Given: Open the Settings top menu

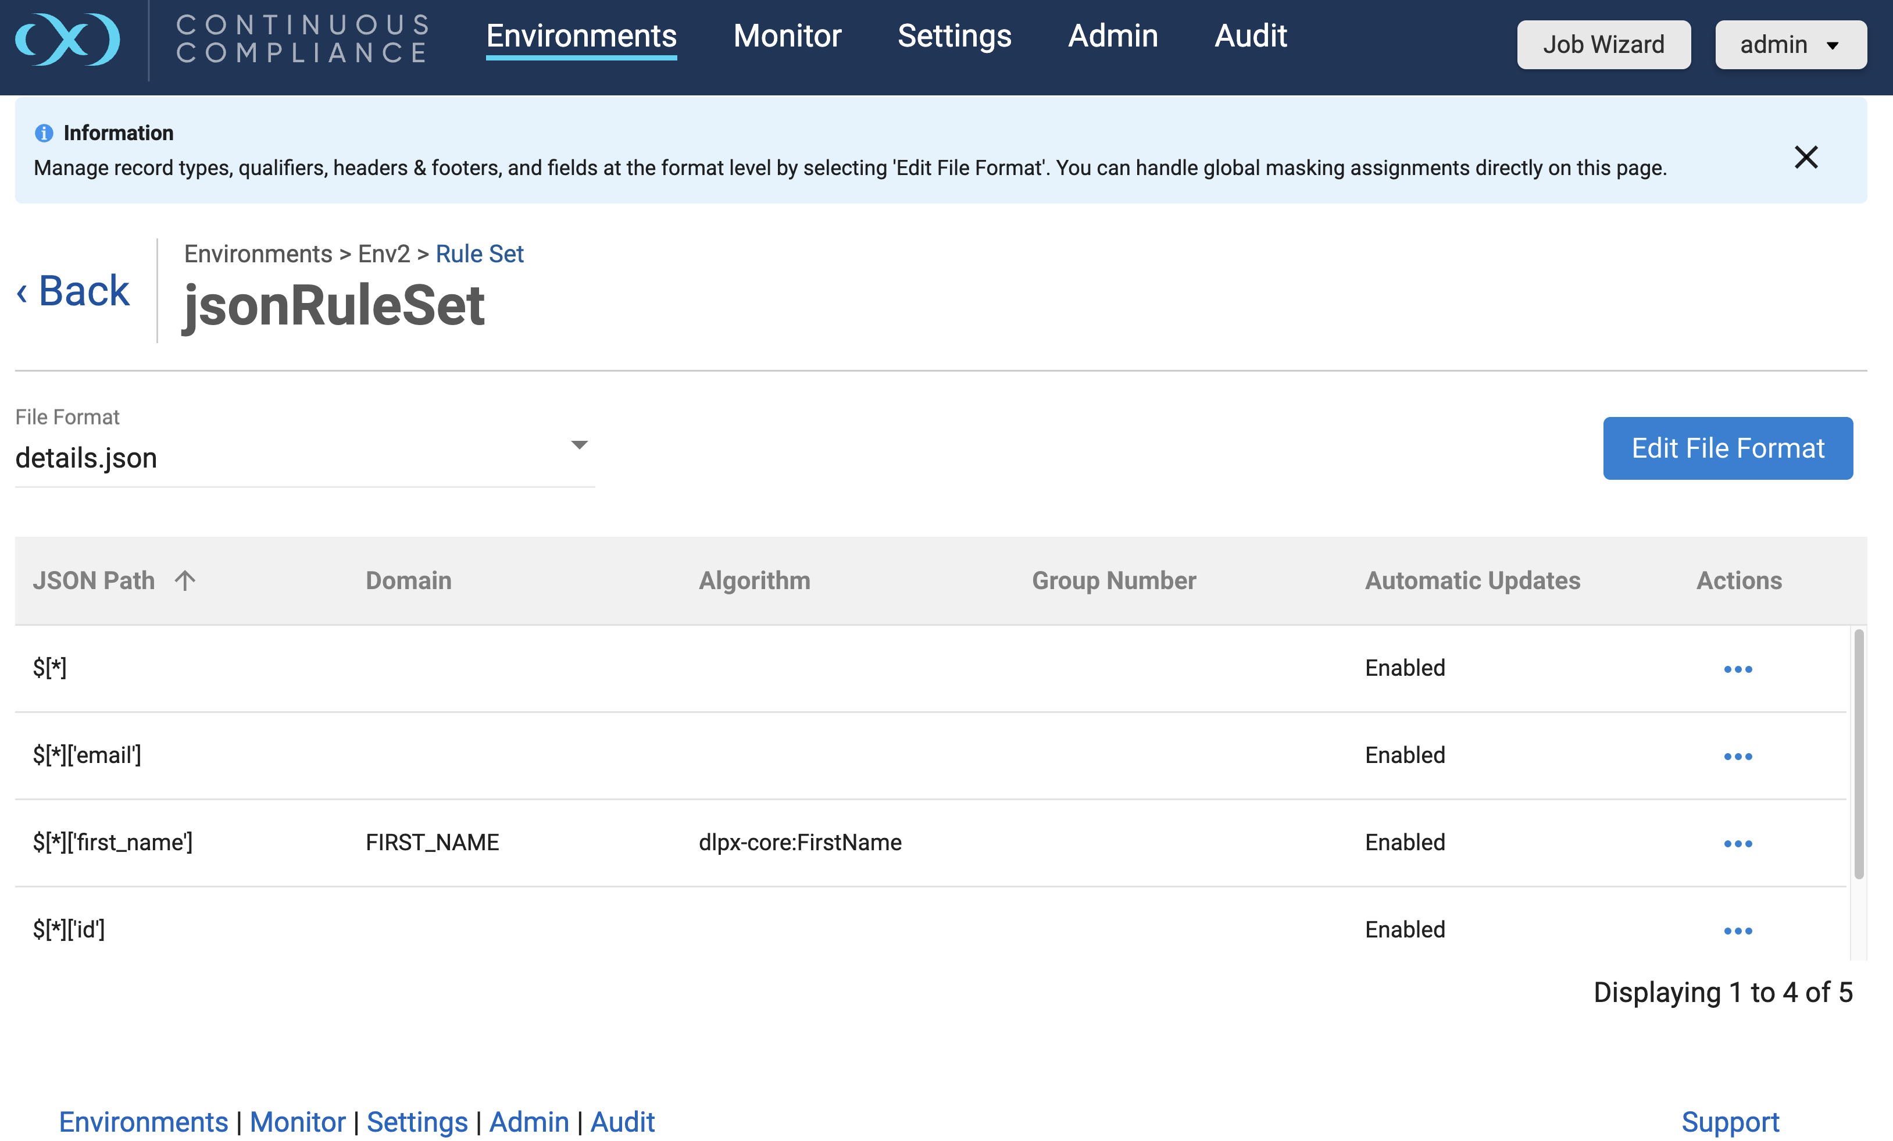Looking at the screenshot, I should 954,36.
